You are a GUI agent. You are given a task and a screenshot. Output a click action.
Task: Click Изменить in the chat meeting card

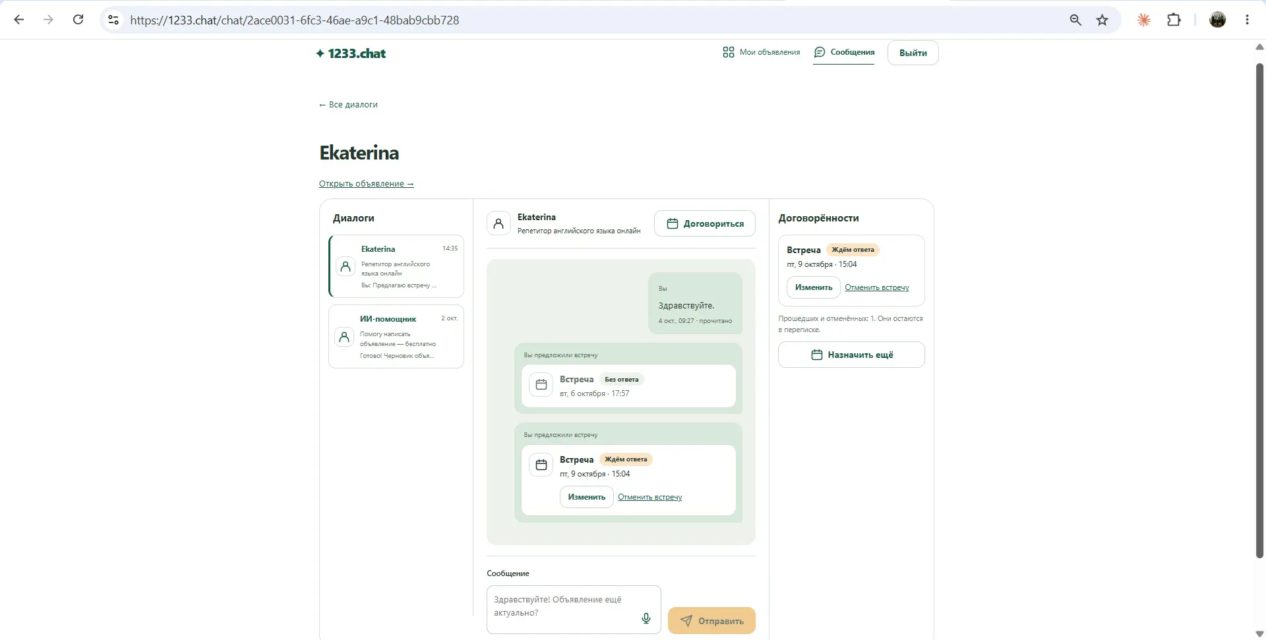(x=587, y=497)
